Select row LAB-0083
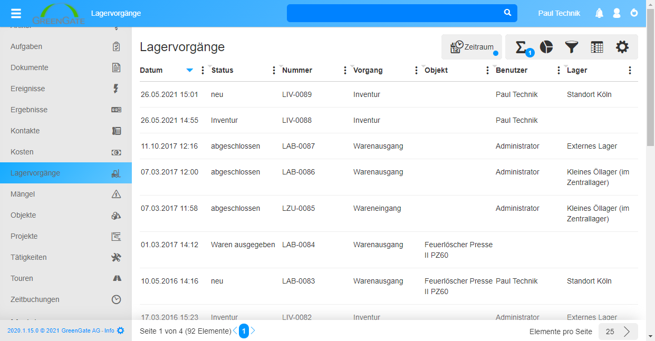Image resolution: width=655 pixels, height=341 pixels. click(x=389, y=286)
